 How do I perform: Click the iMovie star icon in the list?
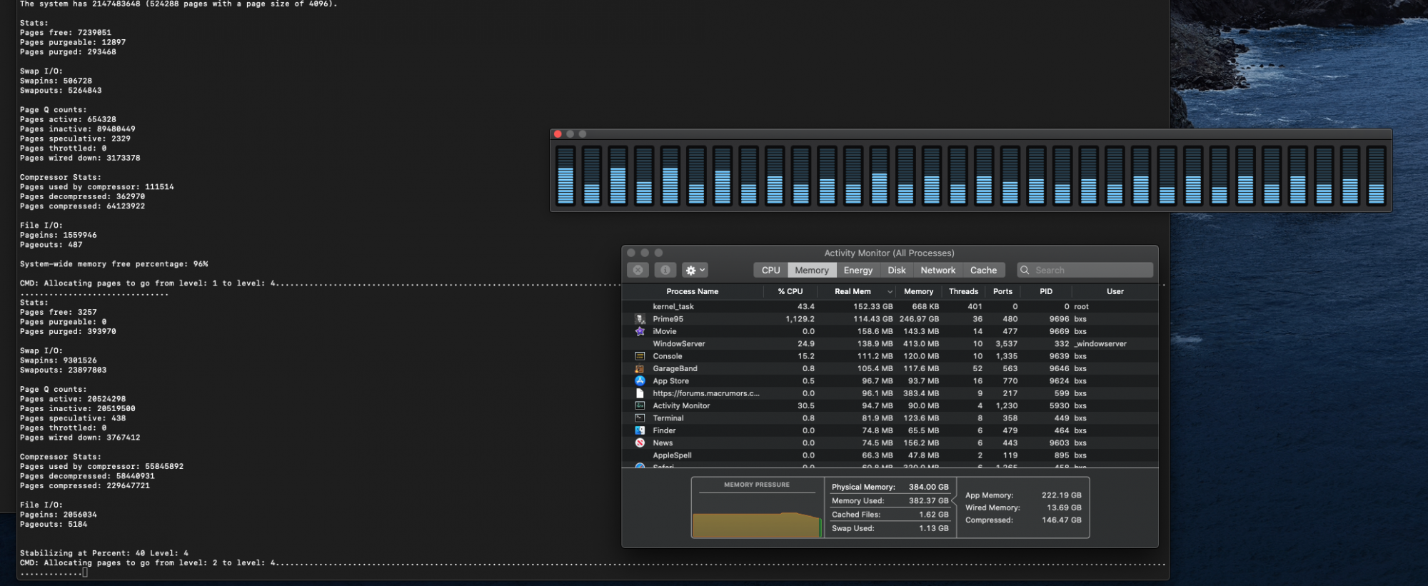point(640,331)
